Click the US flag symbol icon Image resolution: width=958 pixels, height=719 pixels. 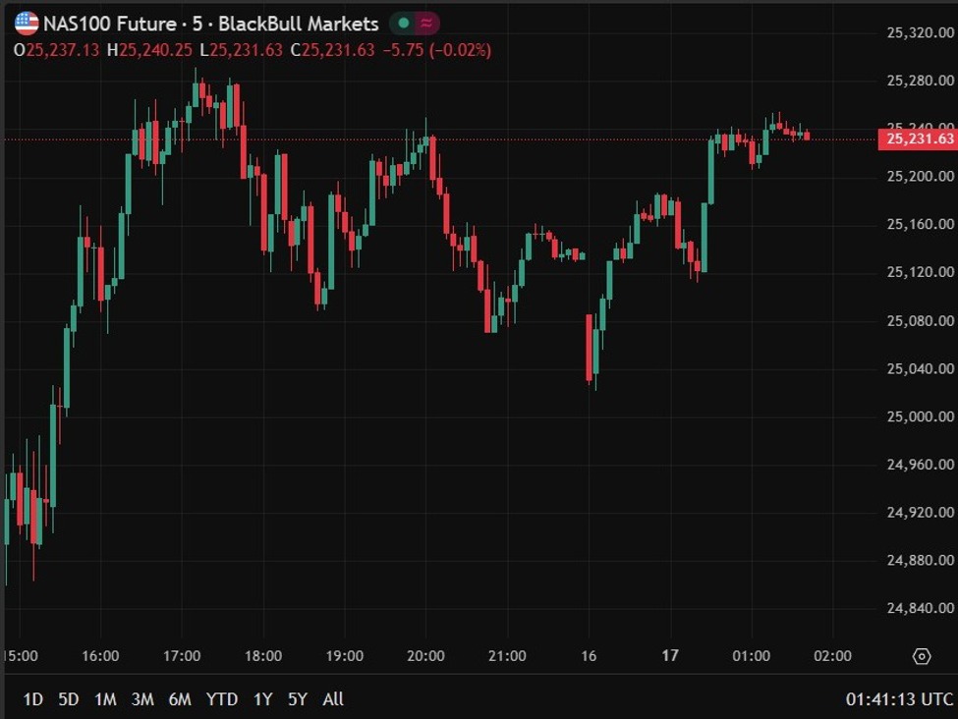click(27, 24)
